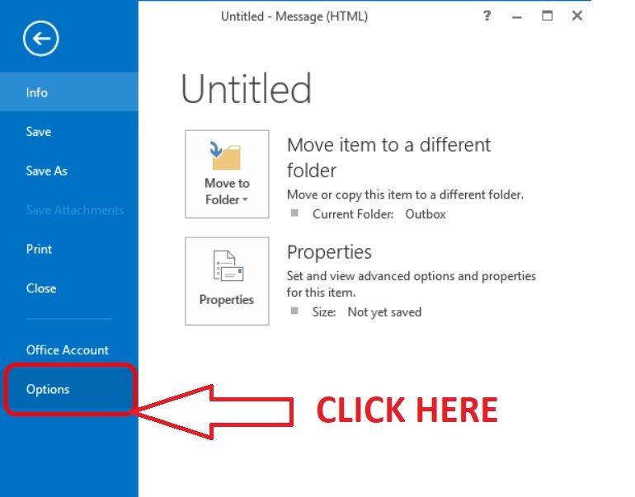
Task: Open Save As from the sidebar
Action: tap(47, 171)
